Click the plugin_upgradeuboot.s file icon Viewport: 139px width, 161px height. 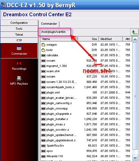click(x=43, y=140)
